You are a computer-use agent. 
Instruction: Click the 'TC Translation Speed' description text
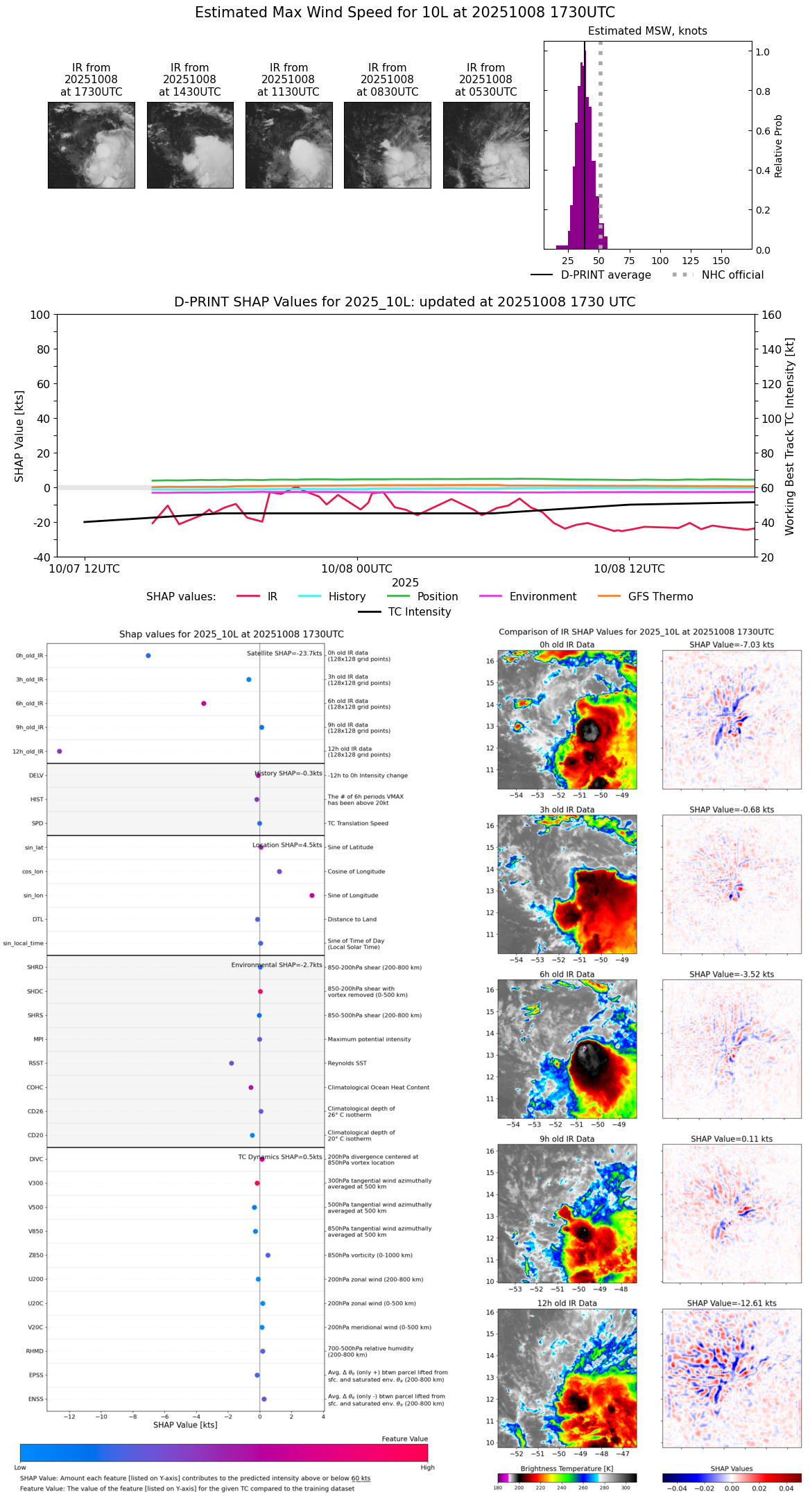click(358, 824)
